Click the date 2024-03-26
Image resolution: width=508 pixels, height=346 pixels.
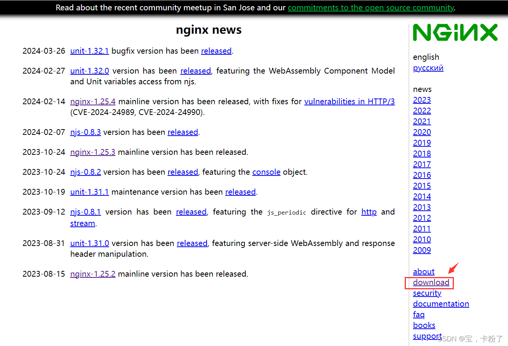point(44,51)
